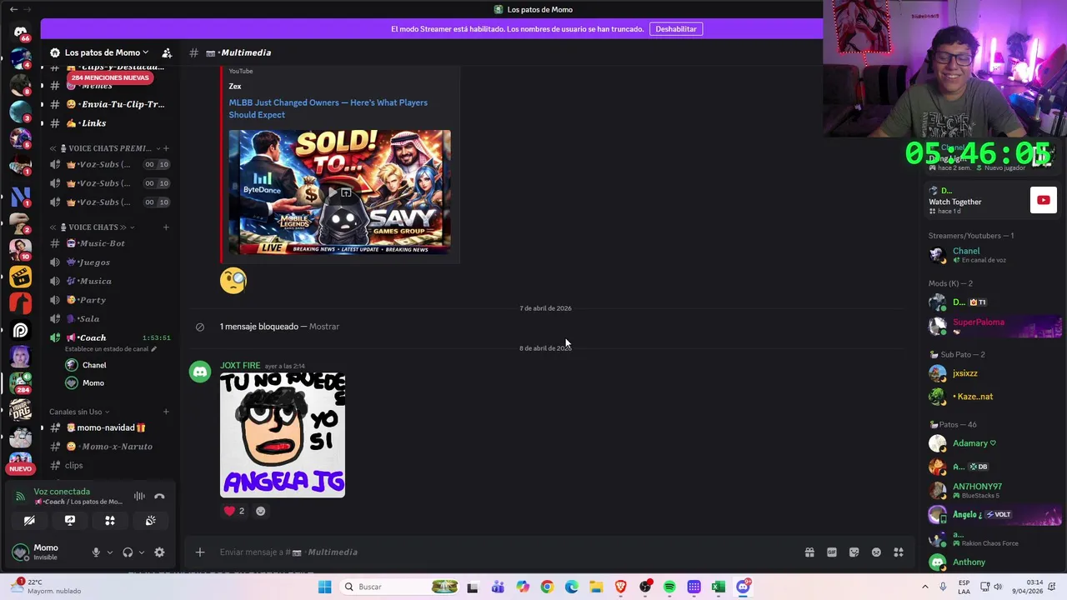This screenshot has height=600, width=1067.
Task: Start an activity from voice panel
Action: pos(110,521)
